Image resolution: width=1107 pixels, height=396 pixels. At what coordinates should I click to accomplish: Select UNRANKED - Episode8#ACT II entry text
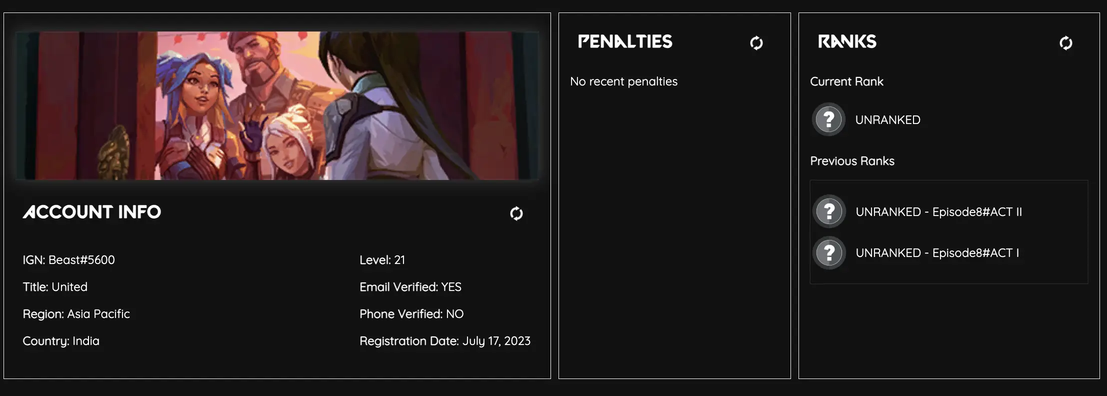pyautogui.click(x=938, y=212)
